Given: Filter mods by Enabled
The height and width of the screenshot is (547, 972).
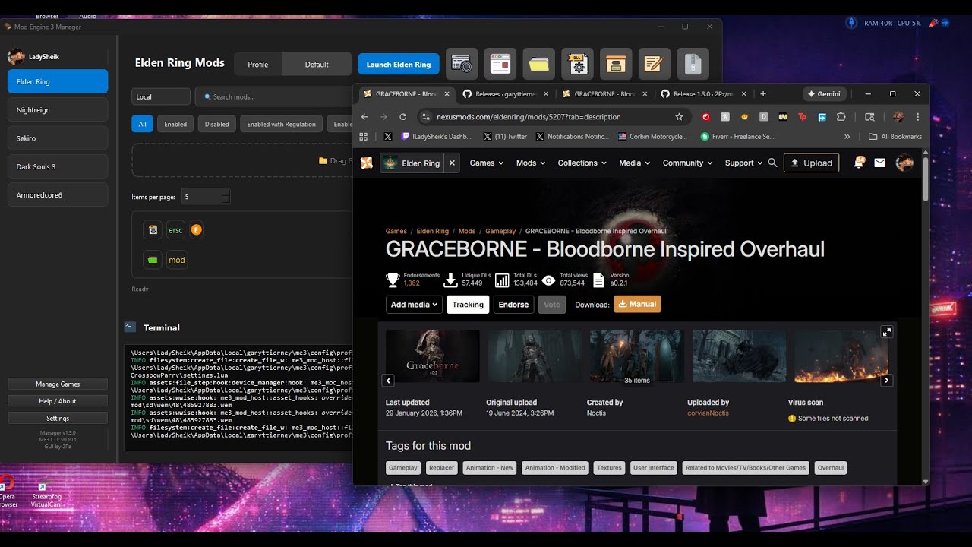Looking at the screenshot, I should click(175, 124).
